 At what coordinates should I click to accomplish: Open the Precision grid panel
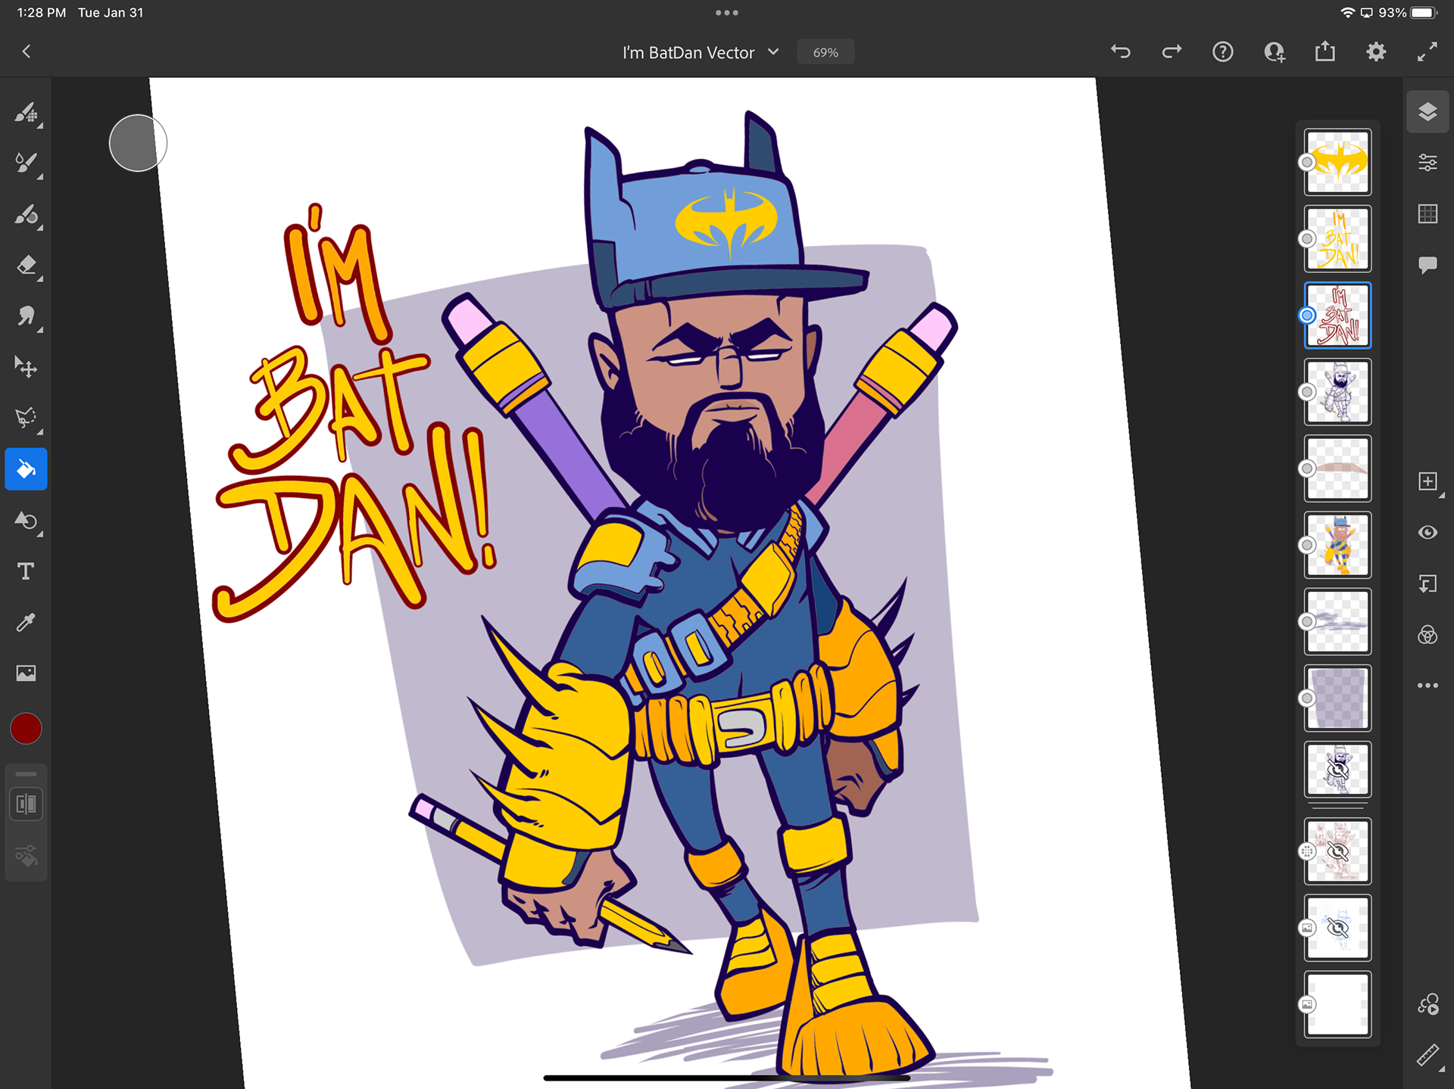pyautogui.click(x=1427, y=214)
